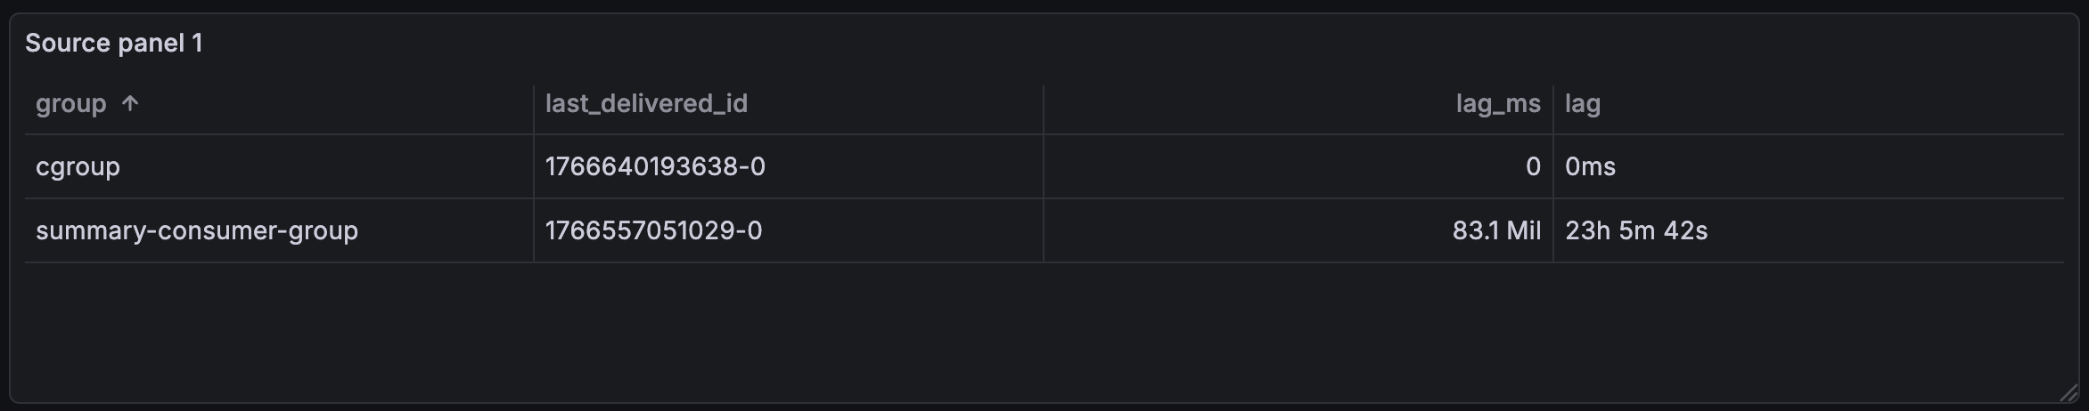Click the 1766557051029-0 delivered ID cell

[653, 231]
